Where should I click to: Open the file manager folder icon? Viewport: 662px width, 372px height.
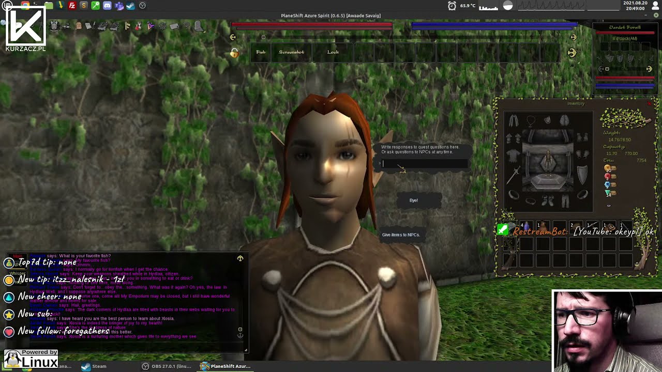[x=49, y=6]
